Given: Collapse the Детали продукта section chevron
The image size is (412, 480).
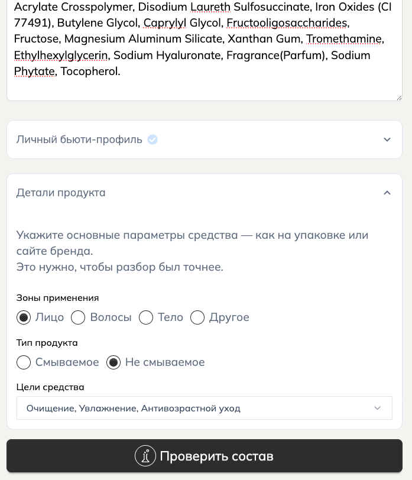Looking at the screenshot, I should click(387, 193).
